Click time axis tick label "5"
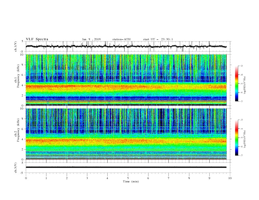 (x=128, y=178)
